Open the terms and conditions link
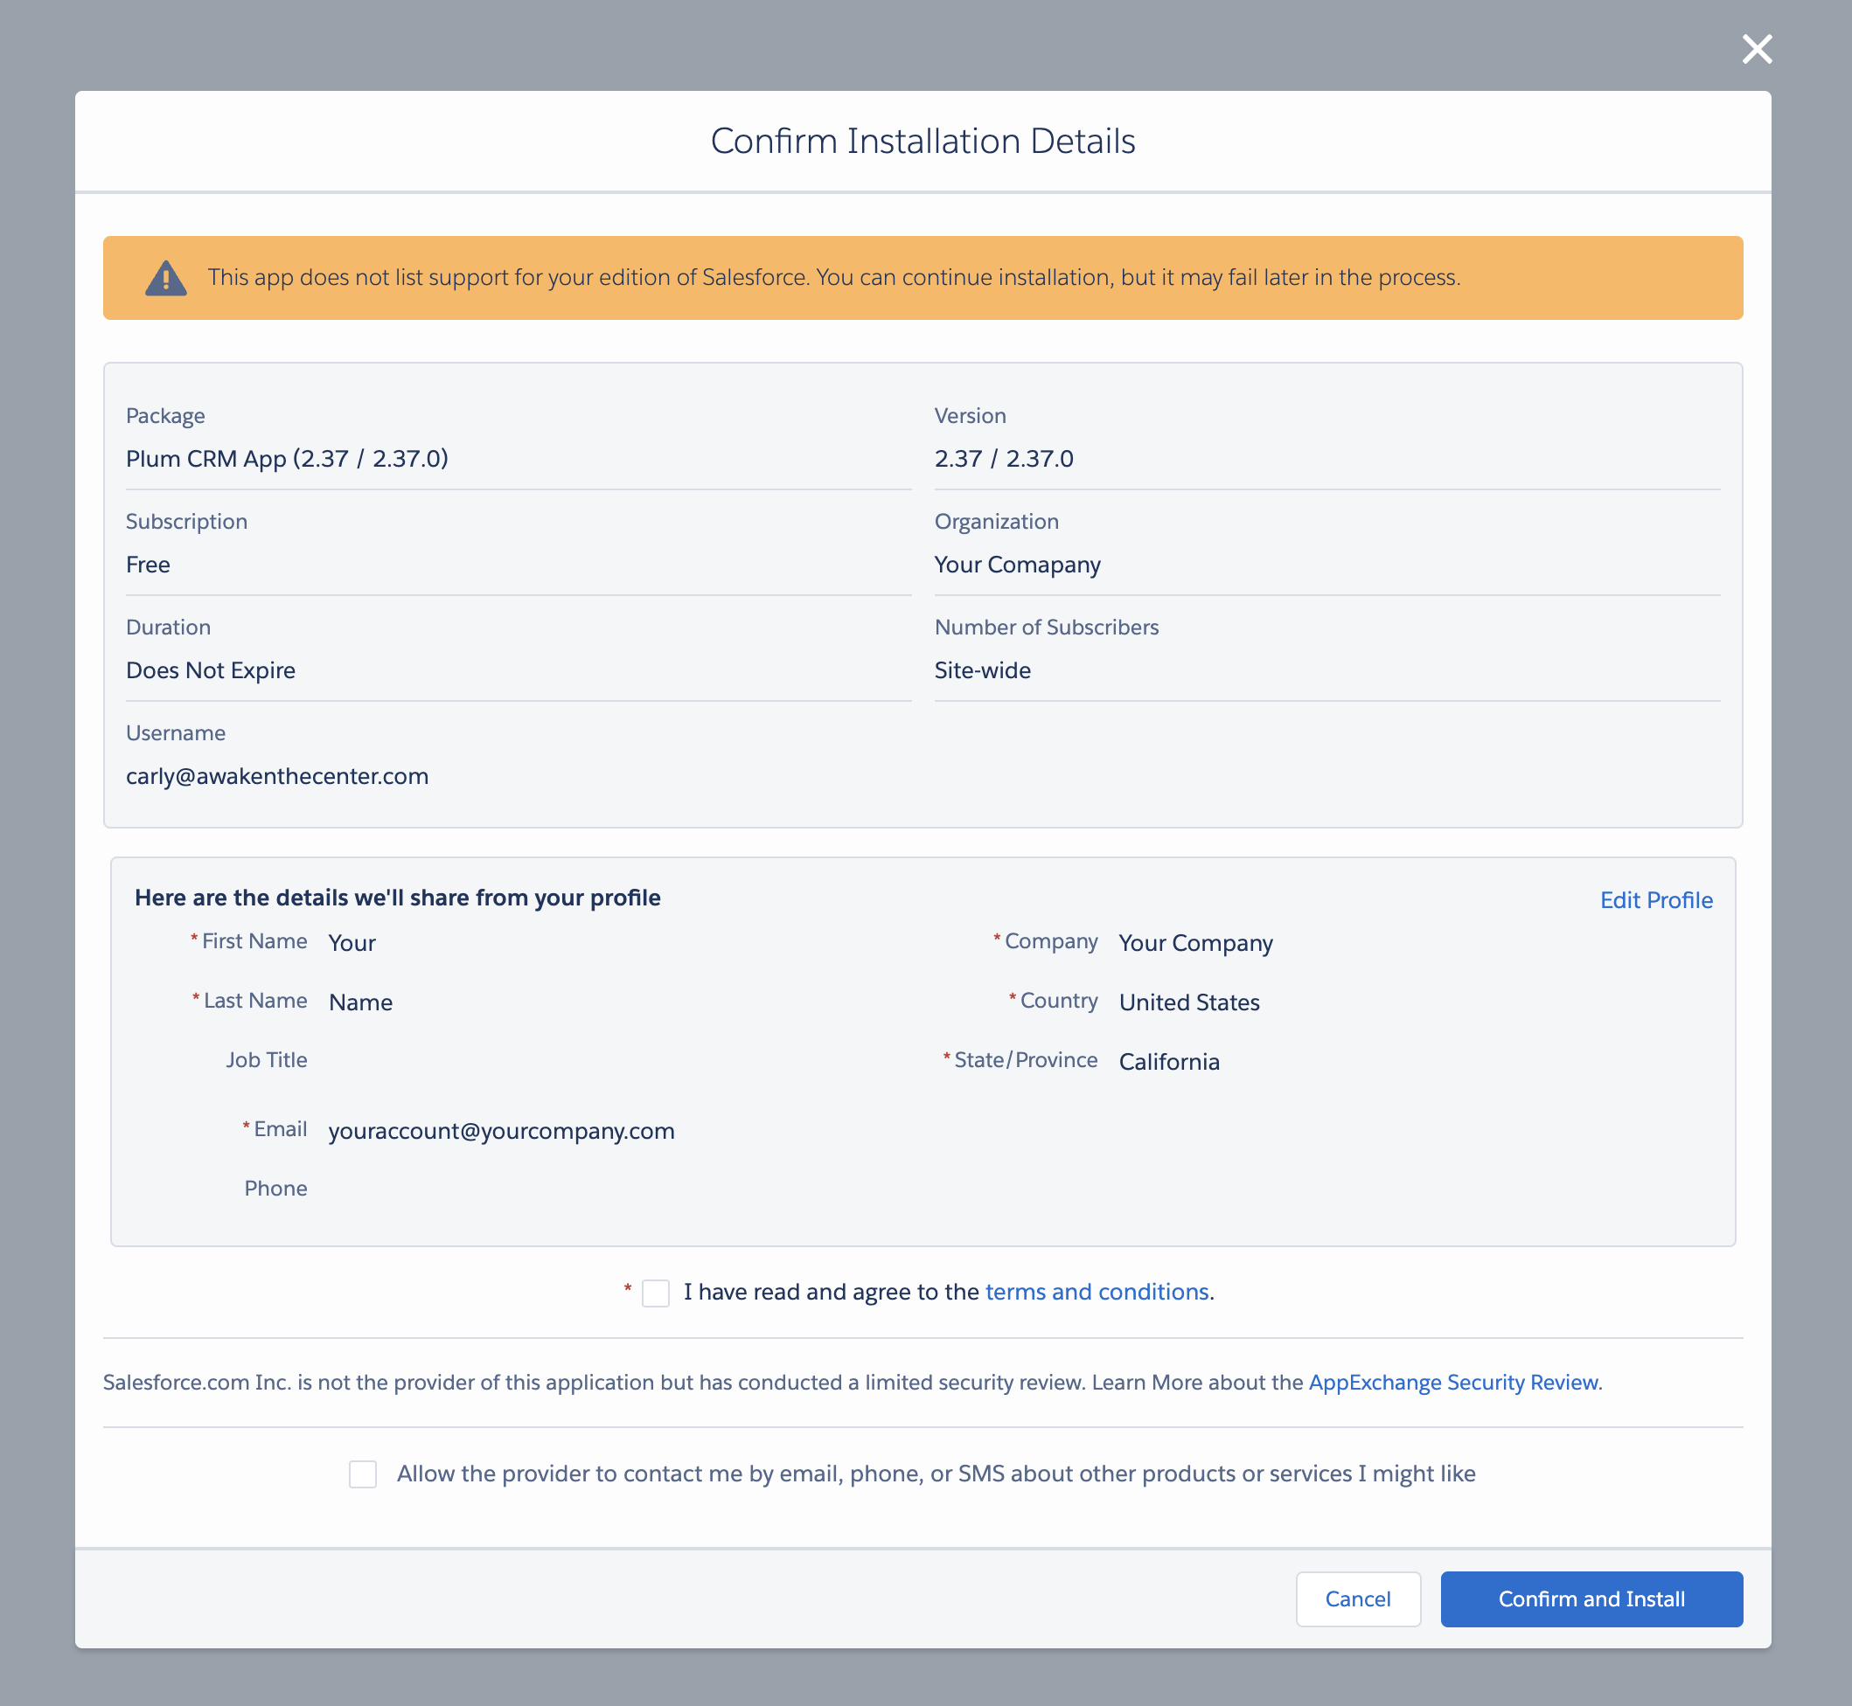Screen dimensions: 1852x1706 tap(1097, 1292)
